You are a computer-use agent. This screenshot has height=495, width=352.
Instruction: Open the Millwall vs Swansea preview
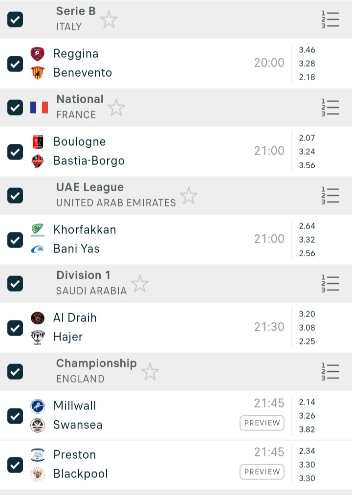pos(262,423)
